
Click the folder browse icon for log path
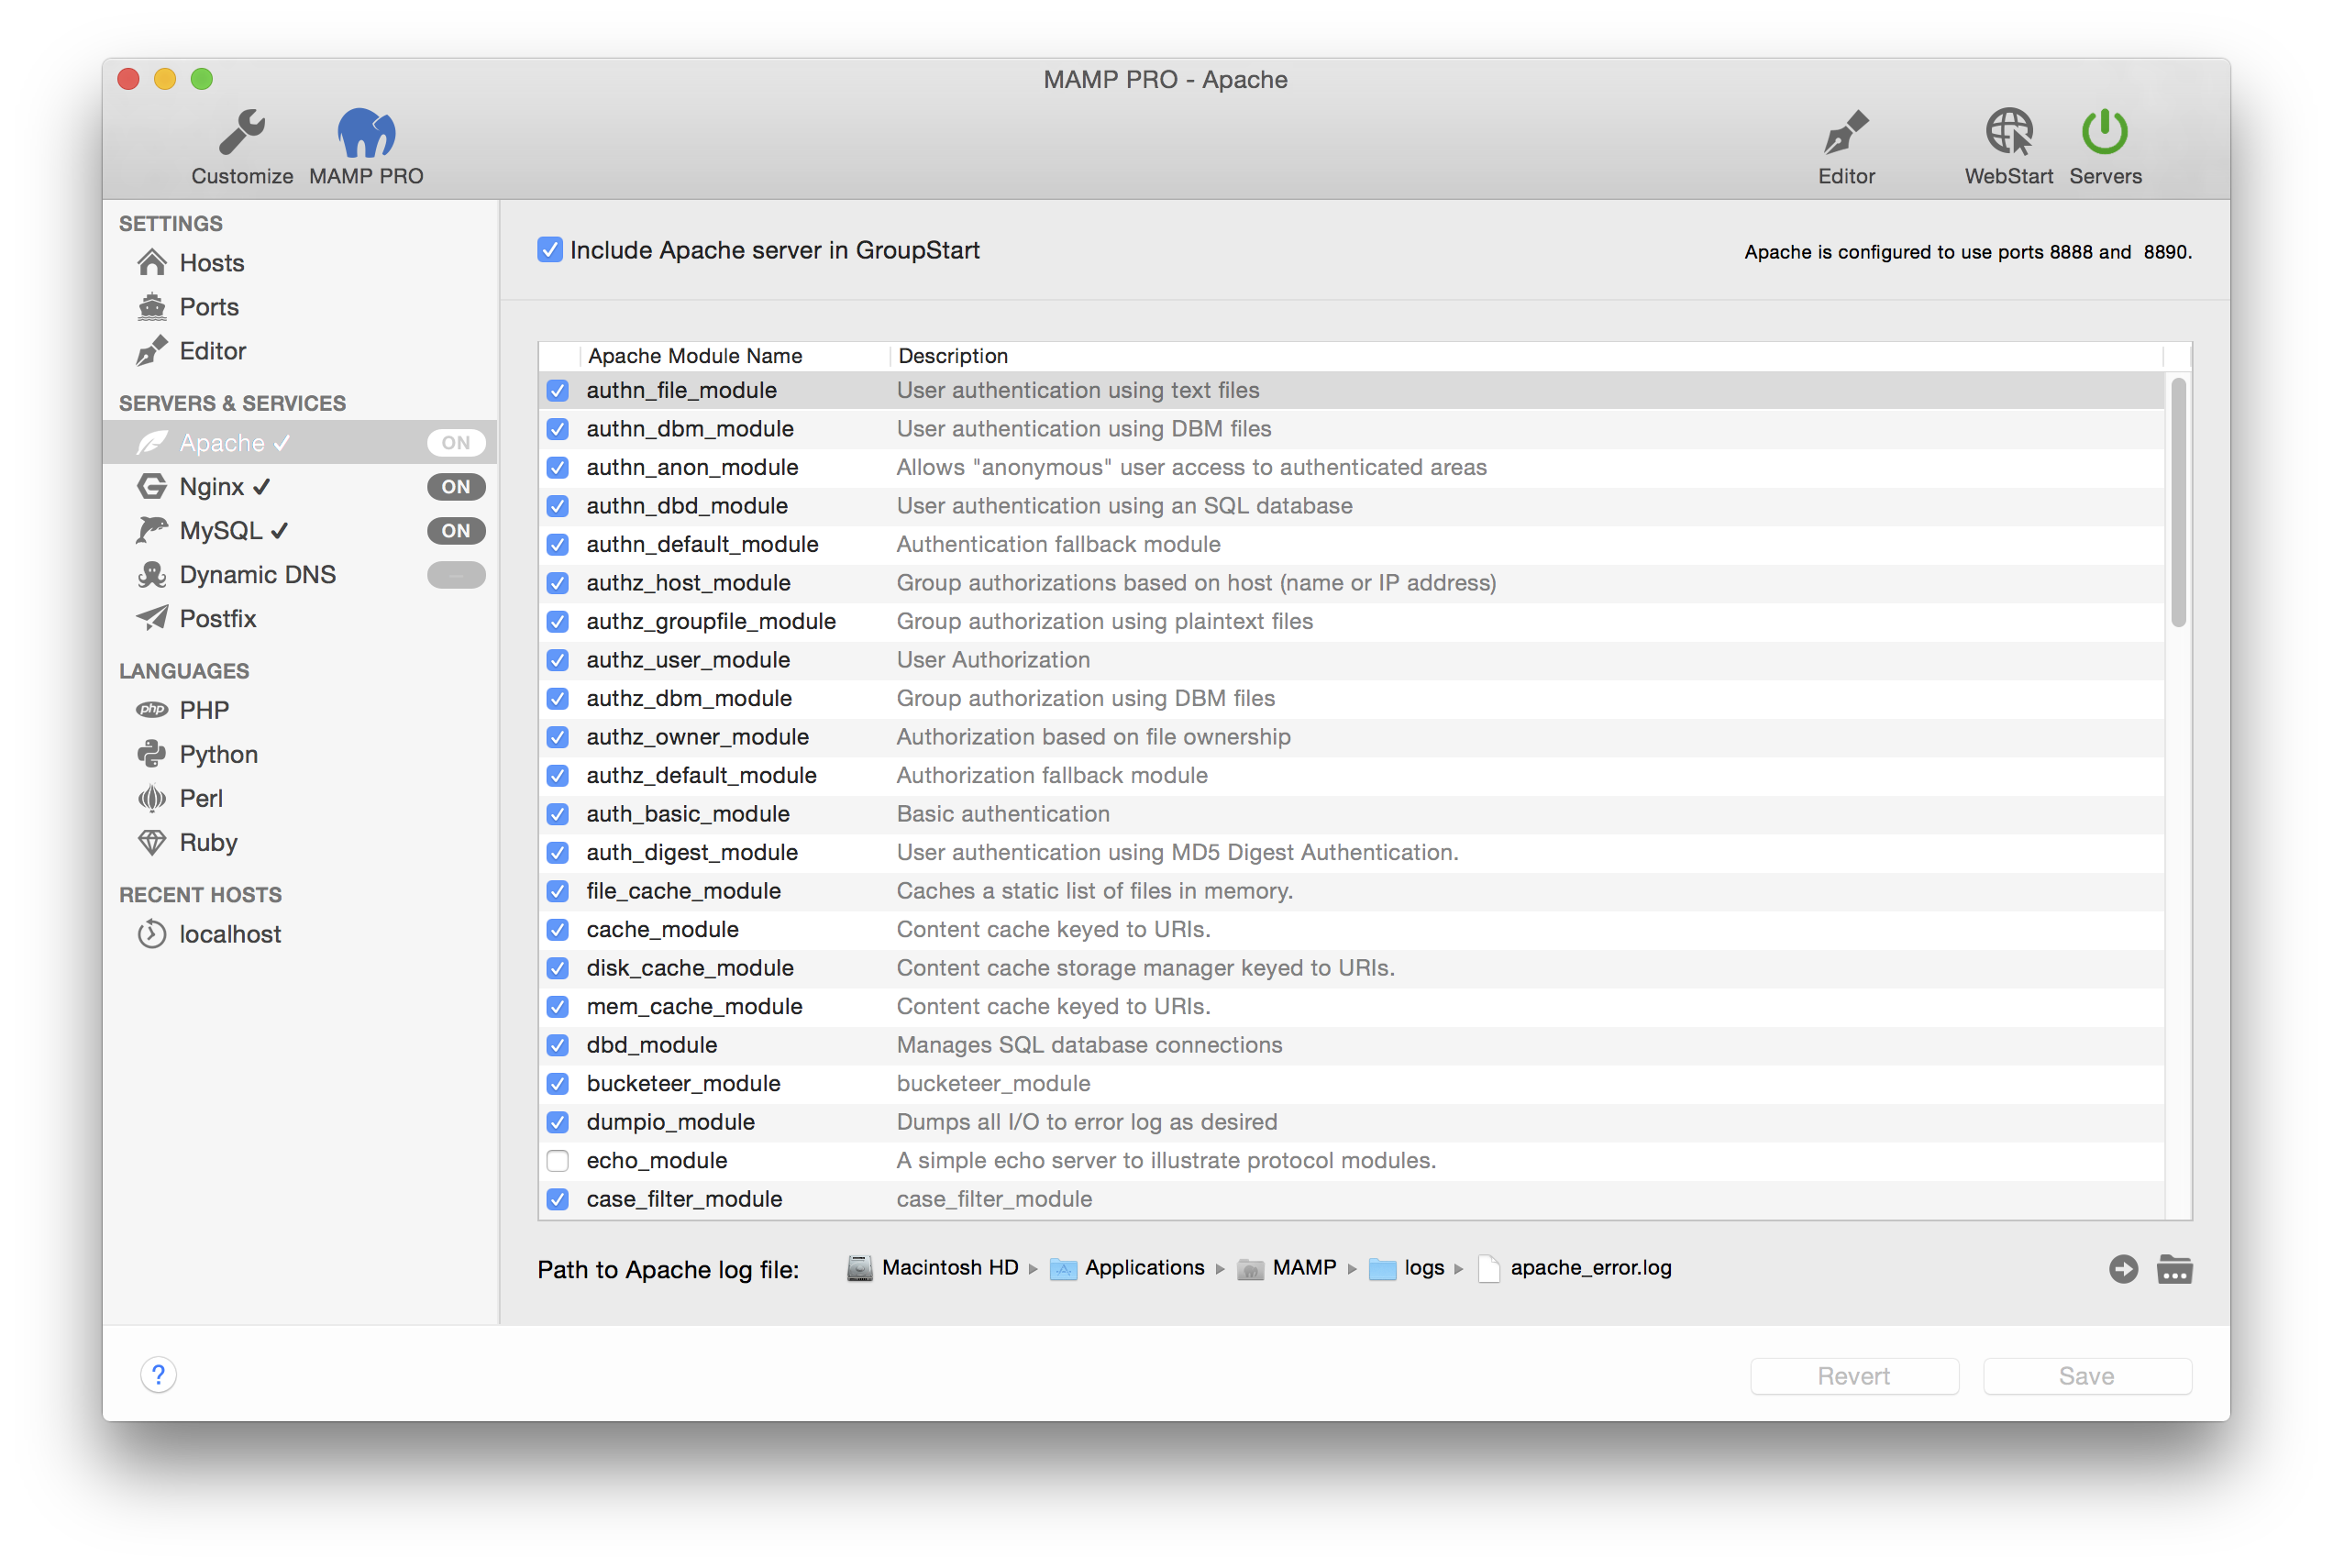(x=2174, y=1269)
